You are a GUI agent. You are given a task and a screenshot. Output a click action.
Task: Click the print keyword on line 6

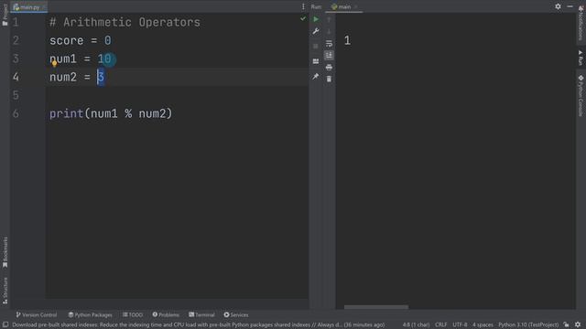67,113
